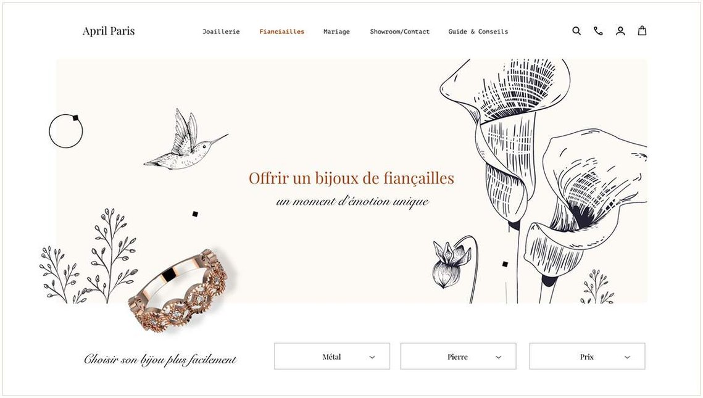Select the Fiançailles menu item
Image resolution: width=703 pixels, height=398 pixels.
(282, 32)
